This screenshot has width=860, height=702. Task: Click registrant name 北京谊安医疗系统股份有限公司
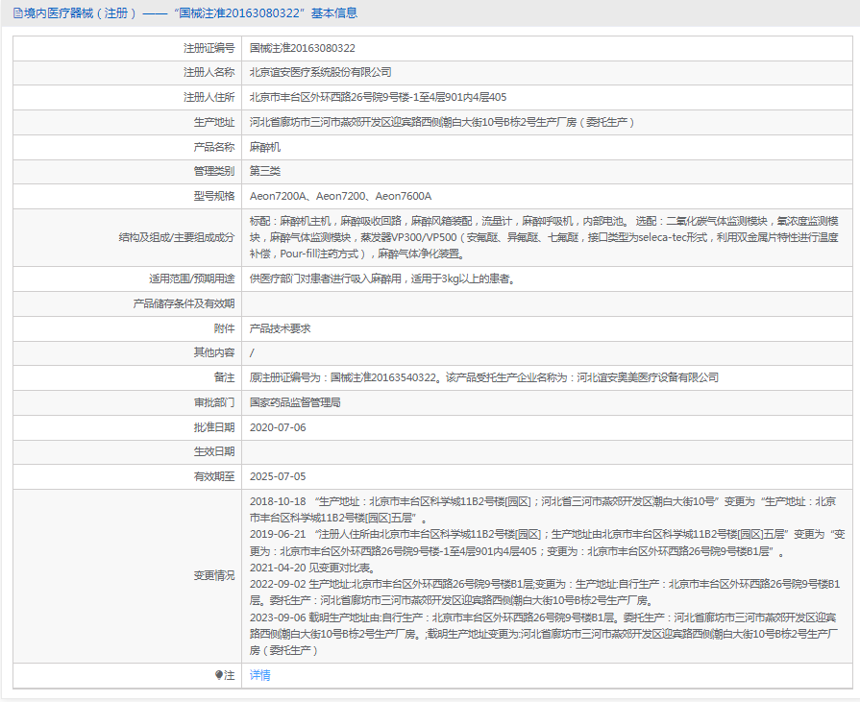pos(320,72)
